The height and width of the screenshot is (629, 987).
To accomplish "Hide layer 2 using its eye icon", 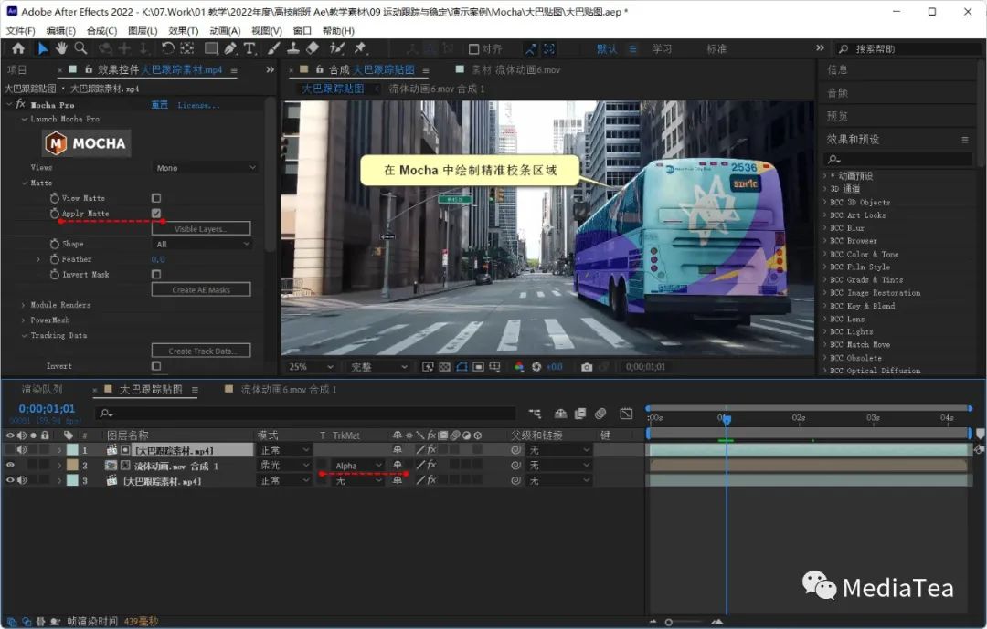I will click(10, 466).
